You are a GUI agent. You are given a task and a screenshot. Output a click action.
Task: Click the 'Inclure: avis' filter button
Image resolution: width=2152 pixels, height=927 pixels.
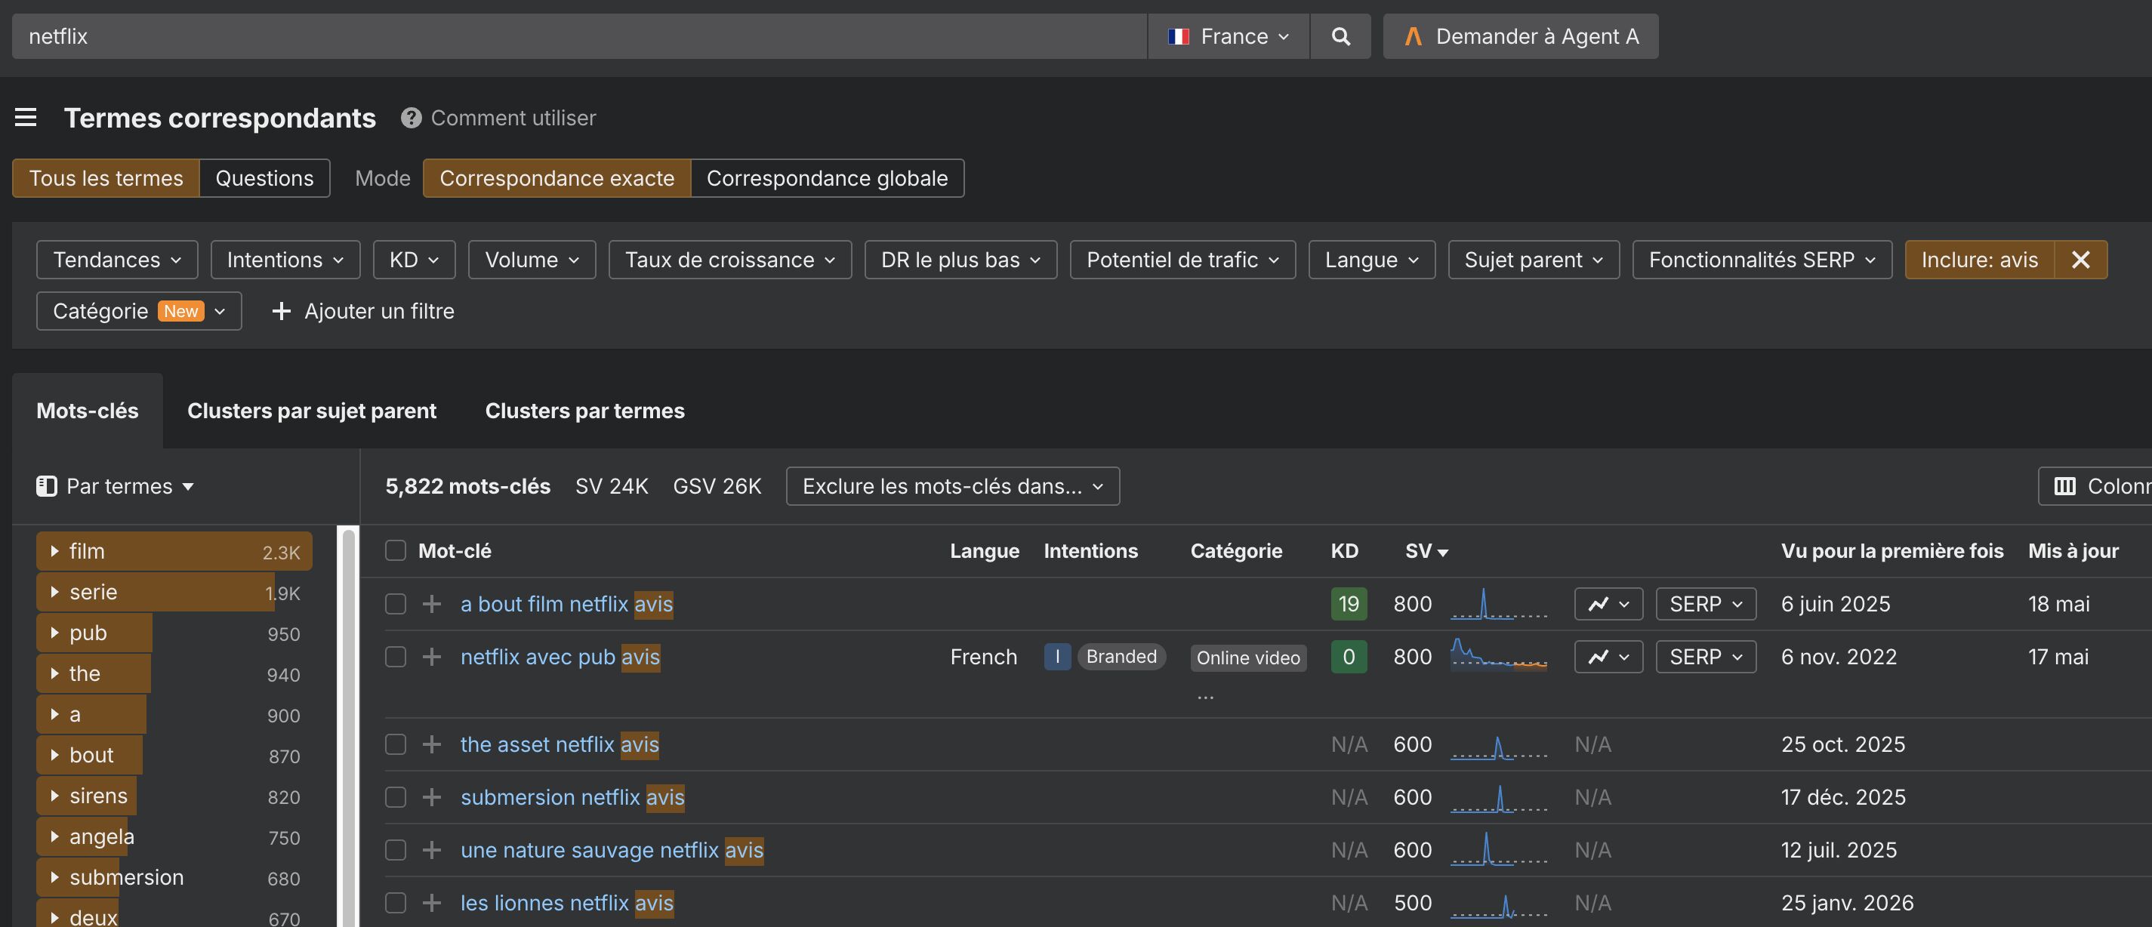tap(1979, 260)
